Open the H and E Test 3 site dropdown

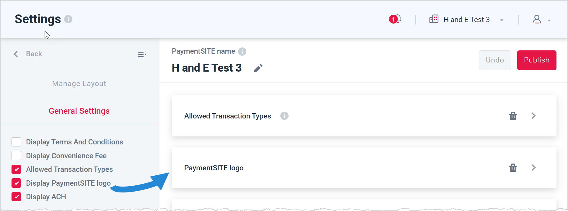pyautogui.click(x=502, y=20)
